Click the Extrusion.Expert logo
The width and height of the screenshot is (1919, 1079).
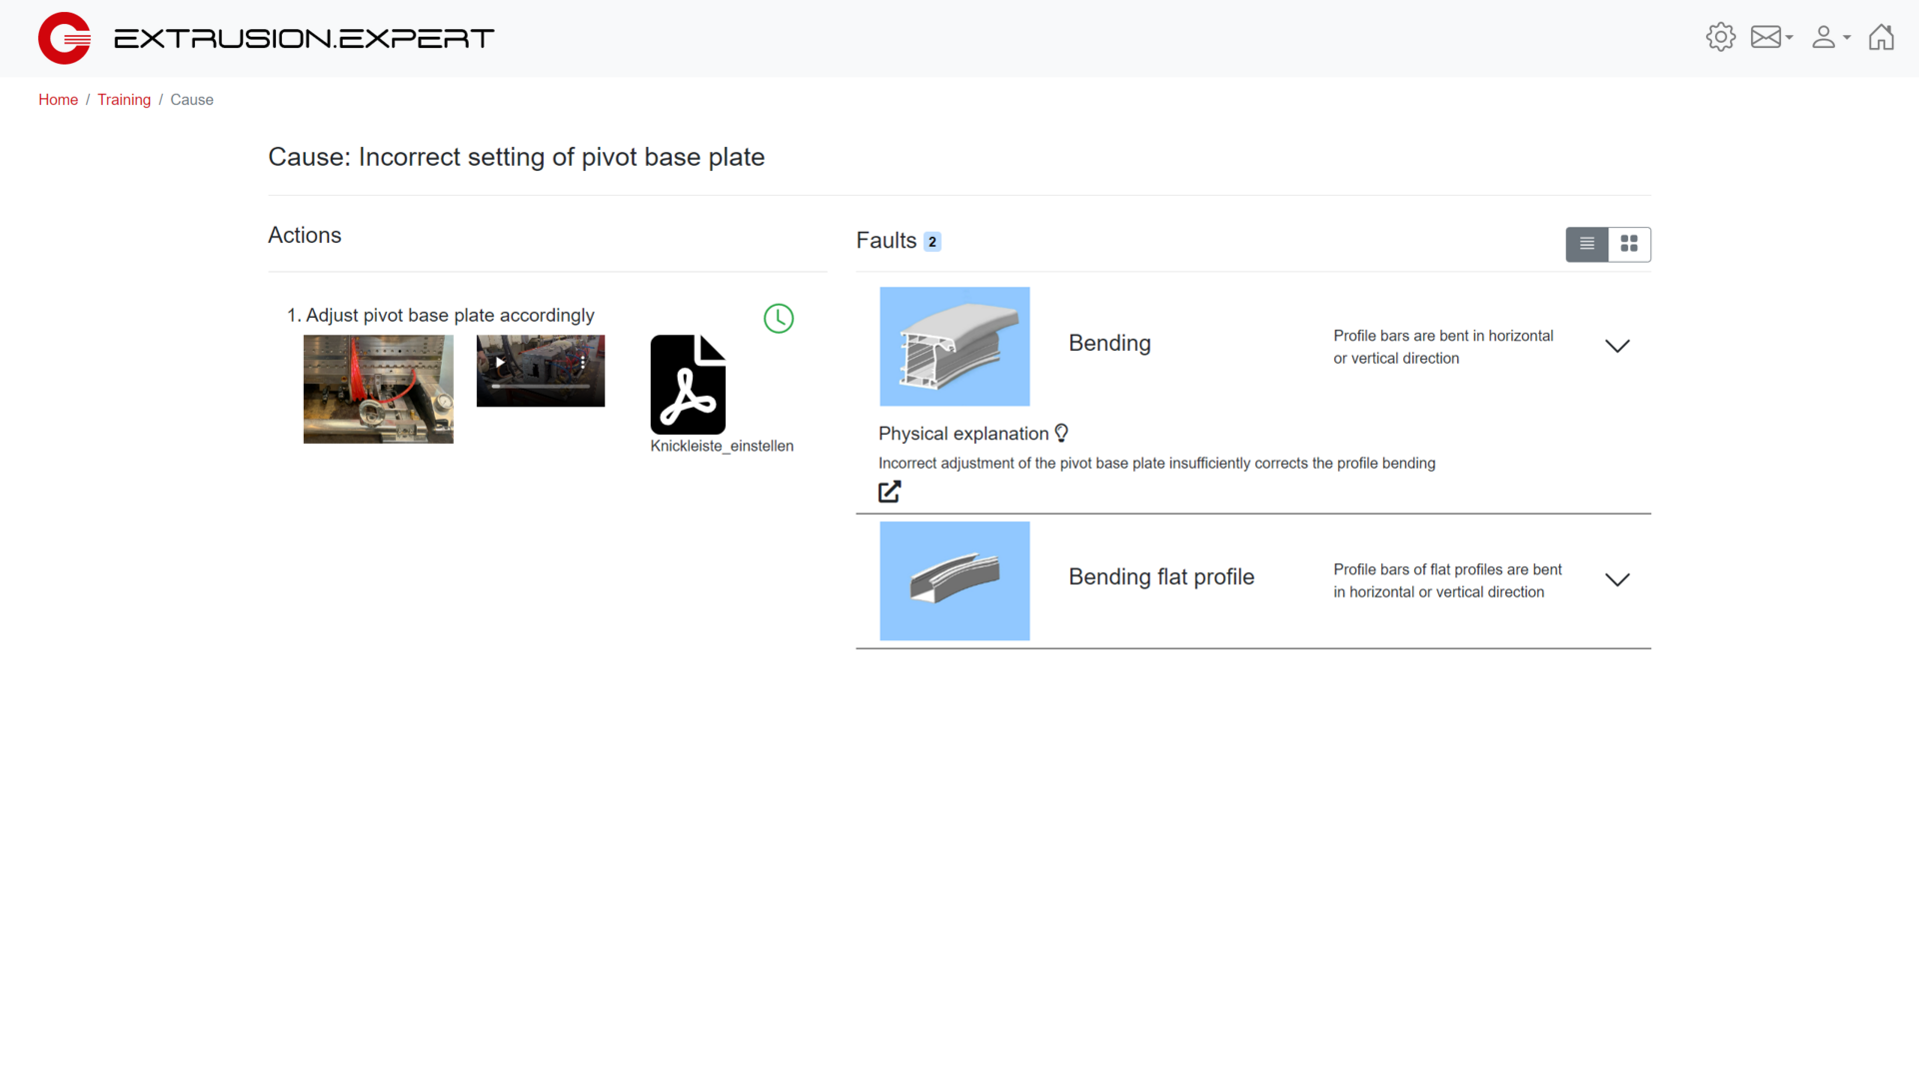[x=266, y=38]
